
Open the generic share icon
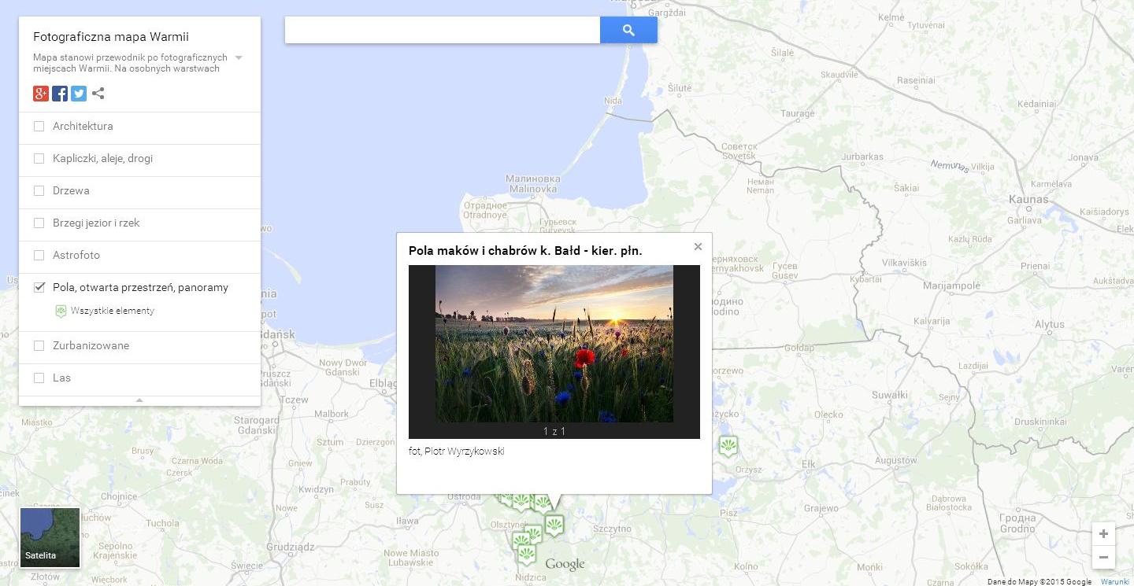click(98, 94)
